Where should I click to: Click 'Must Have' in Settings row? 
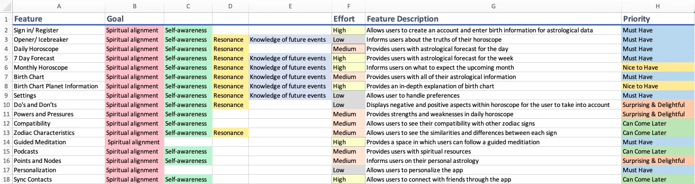click(x=658, y=96)
